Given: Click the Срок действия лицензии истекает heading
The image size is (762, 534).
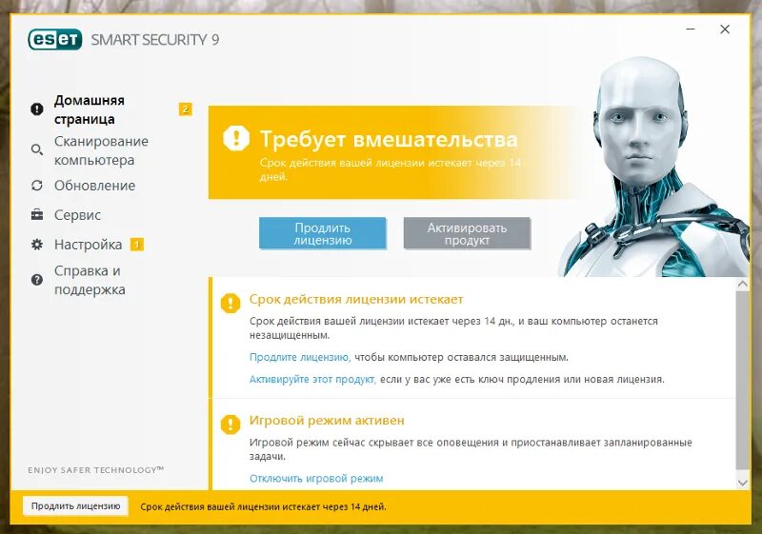Looking at the screenshot, I should [356, 300].
